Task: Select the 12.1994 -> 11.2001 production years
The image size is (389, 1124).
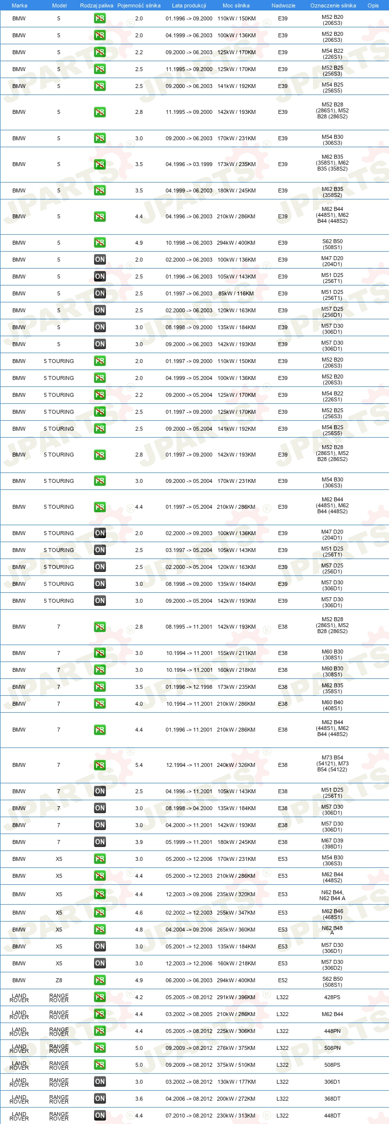Action: coord(189,765)
